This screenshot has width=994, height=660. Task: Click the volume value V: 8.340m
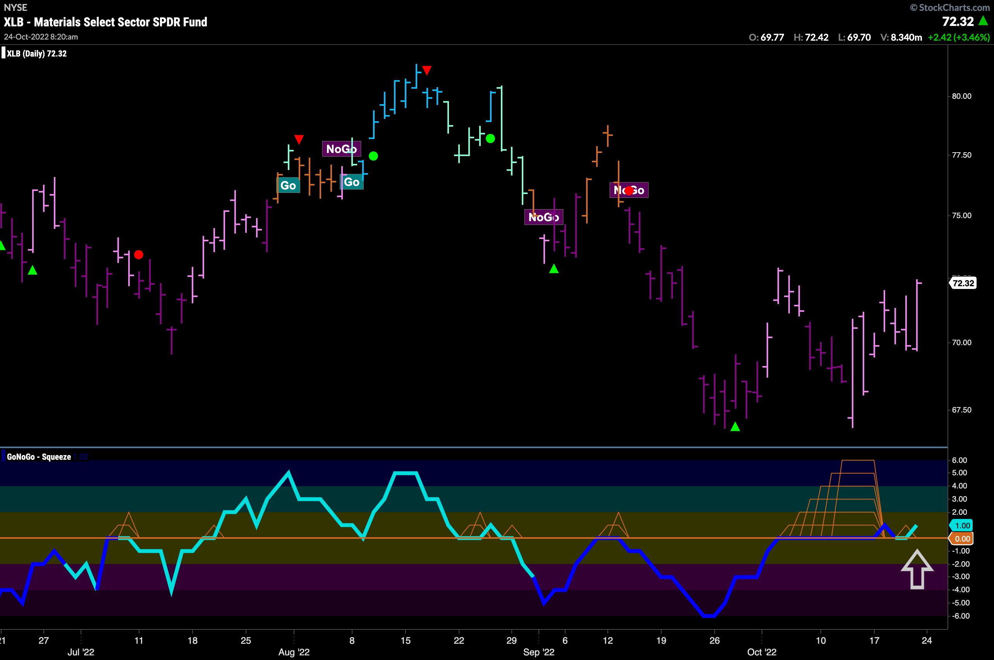click(x=901, y=38)
